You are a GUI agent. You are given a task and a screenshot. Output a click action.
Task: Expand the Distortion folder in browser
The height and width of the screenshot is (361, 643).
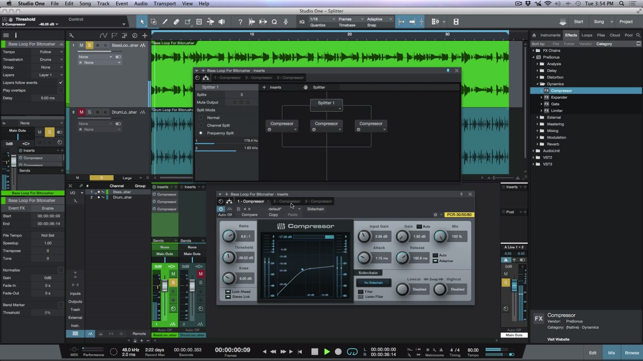pyautogui.click(x=538, y=77)
